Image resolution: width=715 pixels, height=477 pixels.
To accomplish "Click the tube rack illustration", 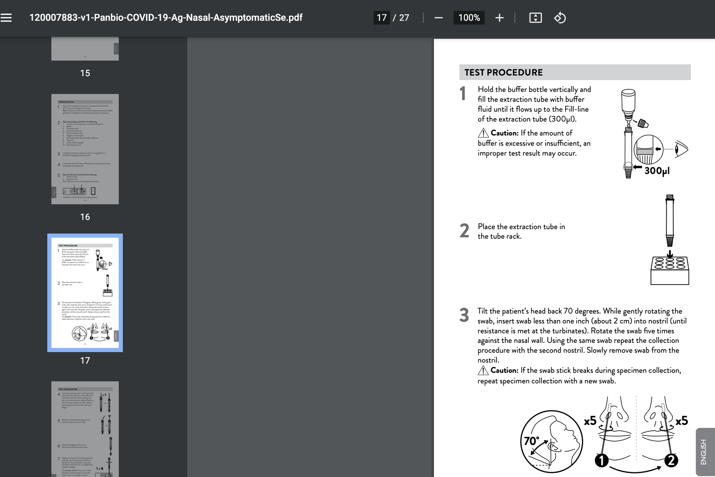I will pos(670,270).
